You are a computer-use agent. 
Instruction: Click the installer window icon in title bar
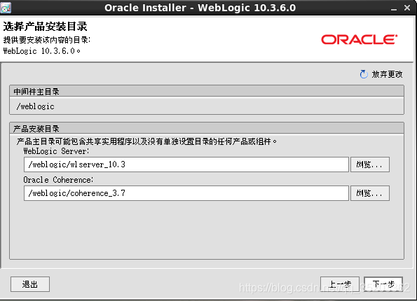[x=6, y=8]
